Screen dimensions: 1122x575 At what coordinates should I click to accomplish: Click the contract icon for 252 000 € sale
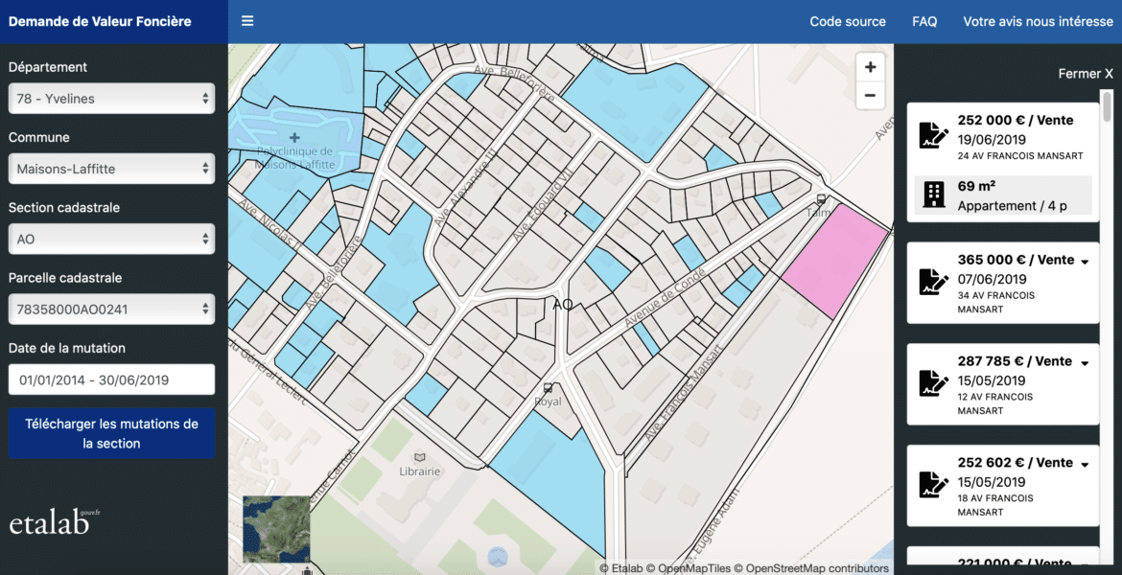(930, 135)
